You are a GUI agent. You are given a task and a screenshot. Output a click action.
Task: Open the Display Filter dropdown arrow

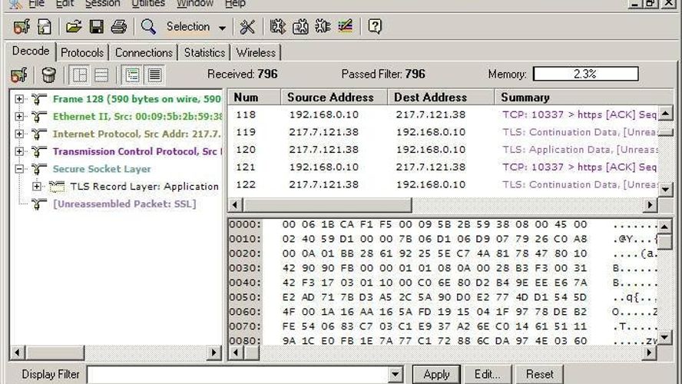click(396, 375)
